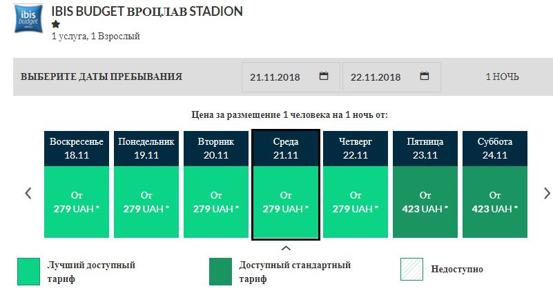The image size is (553, 293).
Task: Click the light green best rate swatch
Action: click(29, 270)
